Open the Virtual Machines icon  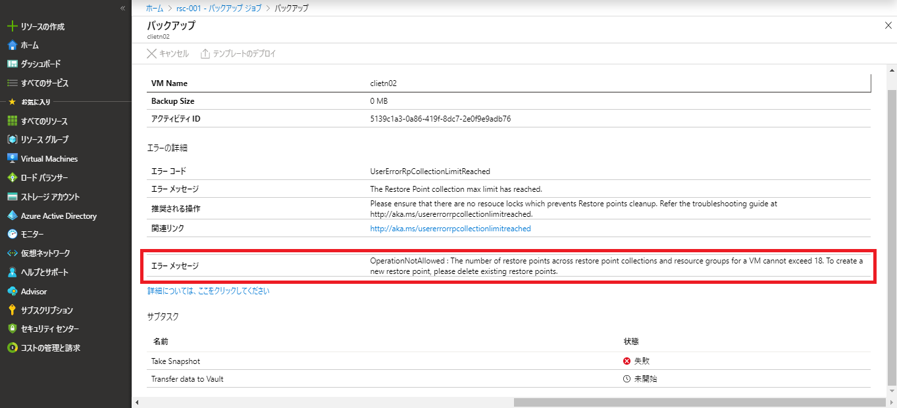point(12,159)
